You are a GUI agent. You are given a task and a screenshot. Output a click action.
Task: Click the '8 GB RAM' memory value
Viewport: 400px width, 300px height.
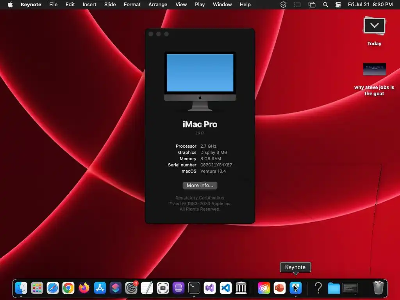coord(211,159)
